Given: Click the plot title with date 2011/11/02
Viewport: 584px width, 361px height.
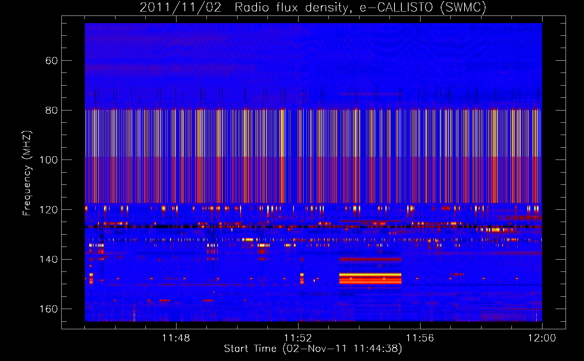Looking at the screenshot, I should pyautogui.click(x=313, y=7).
